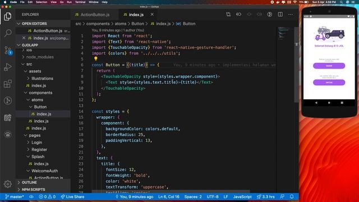Open the Extensions view

[x=8, y=84]
